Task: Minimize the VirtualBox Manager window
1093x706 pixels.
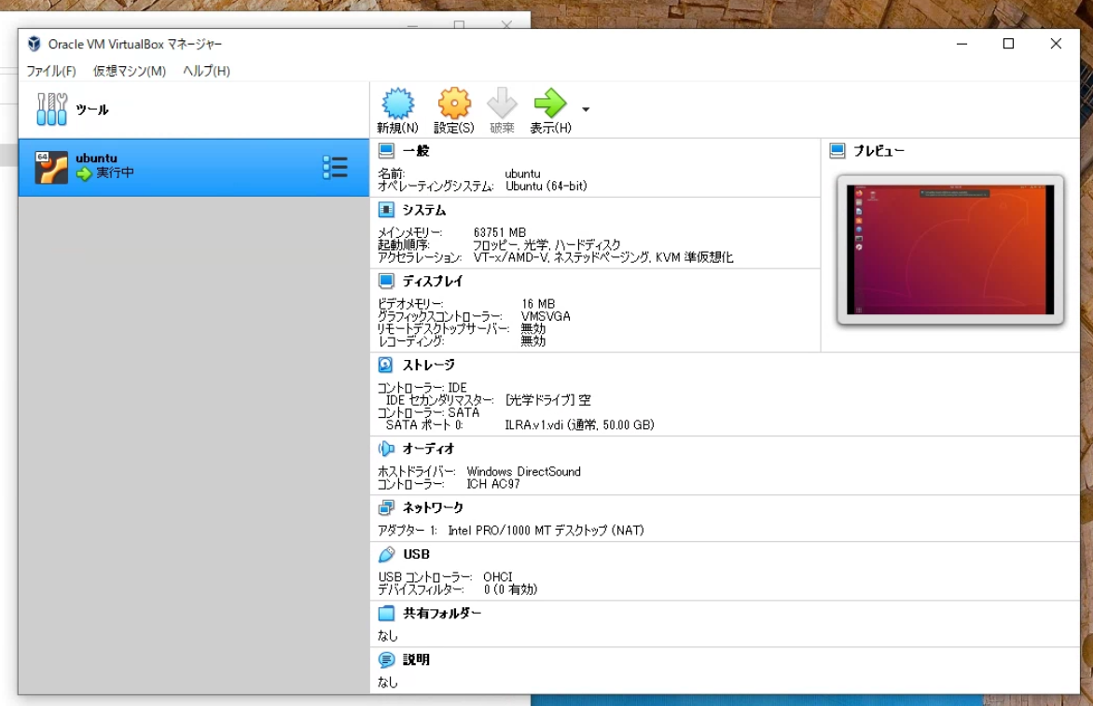Action: click(x=962, y=44)
